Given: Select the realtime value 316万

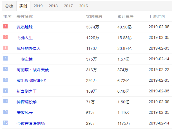Looking at the screenshot, I should (x=92, y=70).
